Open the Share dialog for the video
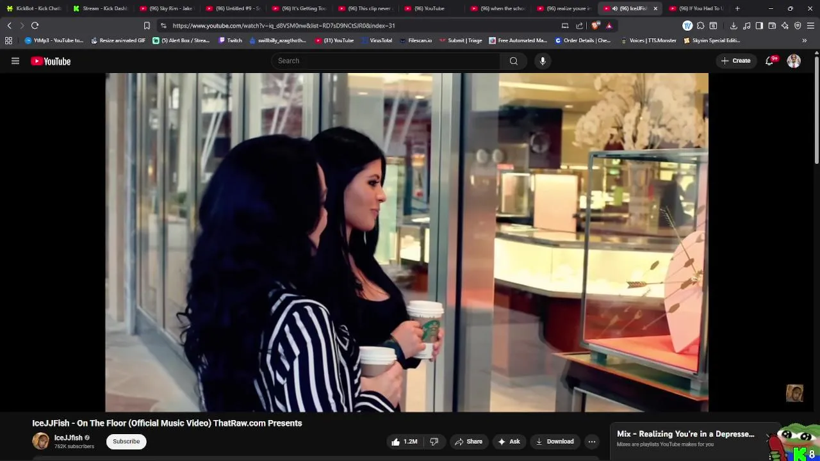The width and height of the screenshot is (820, 461). (x=468, y=441)
